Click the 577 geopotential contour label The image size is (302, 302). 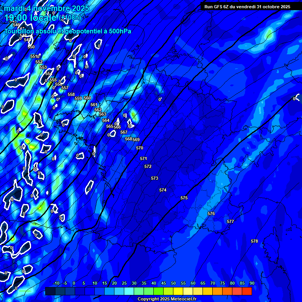[x=230, y=222]
